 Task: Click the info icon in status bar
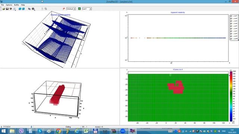point(31,127)
